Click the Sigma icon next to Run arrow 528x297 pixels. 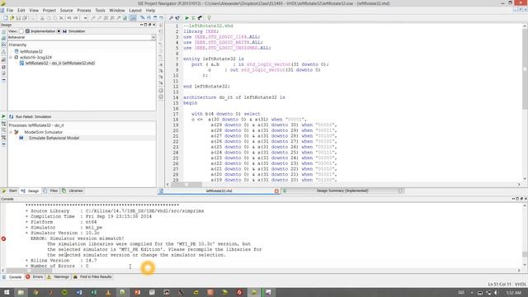click(x=193, y=18)
